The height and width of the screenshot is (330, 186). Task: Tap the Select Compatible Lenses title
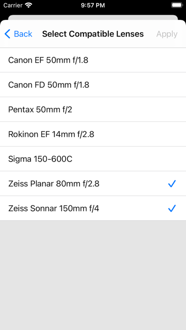click(x=93, y=34)
